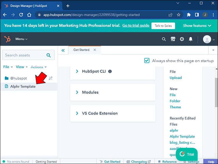Click the pin icon beside @hubspot folder
The width and height of the screenshot is (218, 164).
(x=51, y=78)
